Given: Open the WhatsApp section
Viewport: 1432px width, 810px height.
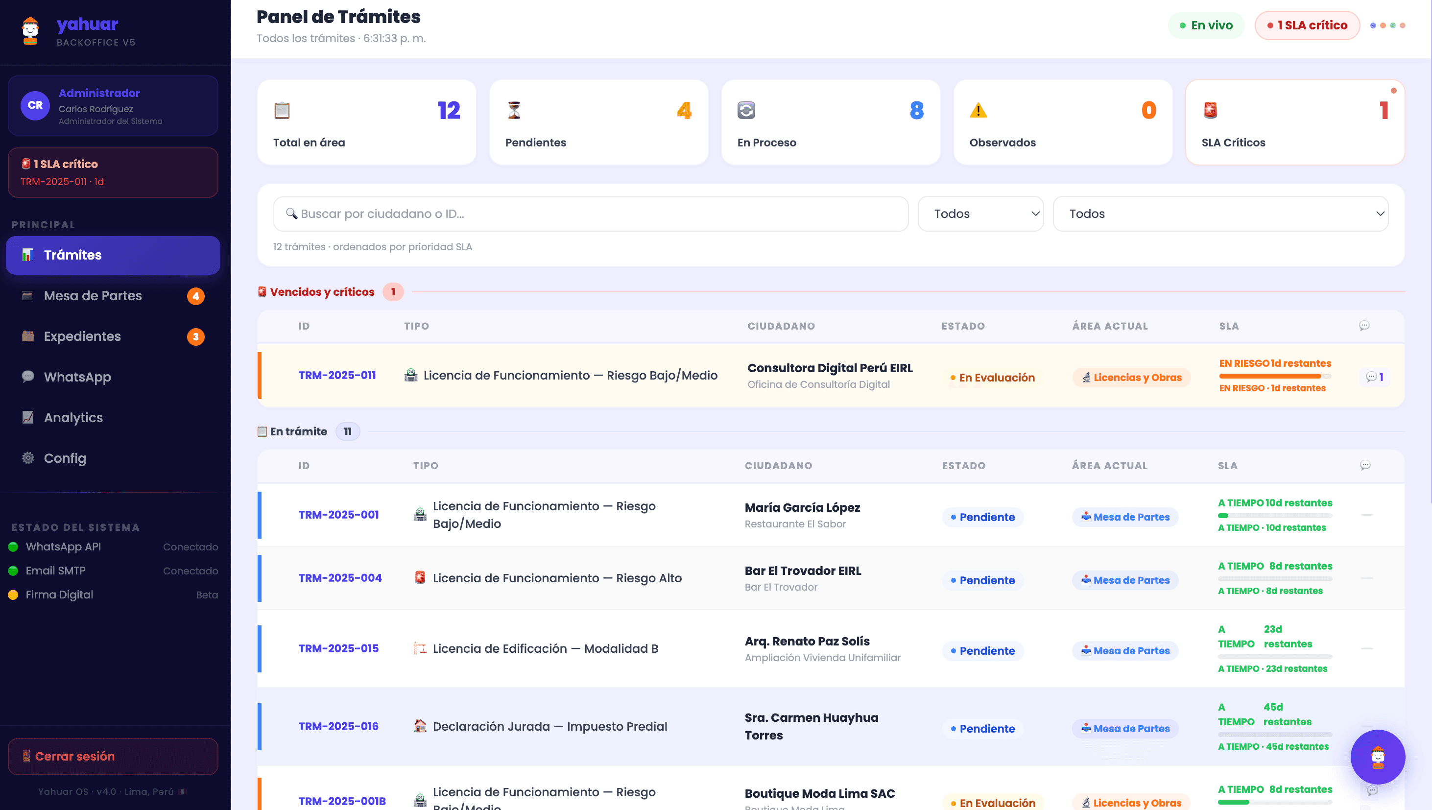Looking at the screenshot, I should pos(113,377).
